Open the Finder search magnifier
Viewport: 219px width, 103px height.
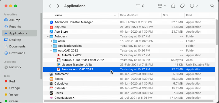tap(212, 6)
